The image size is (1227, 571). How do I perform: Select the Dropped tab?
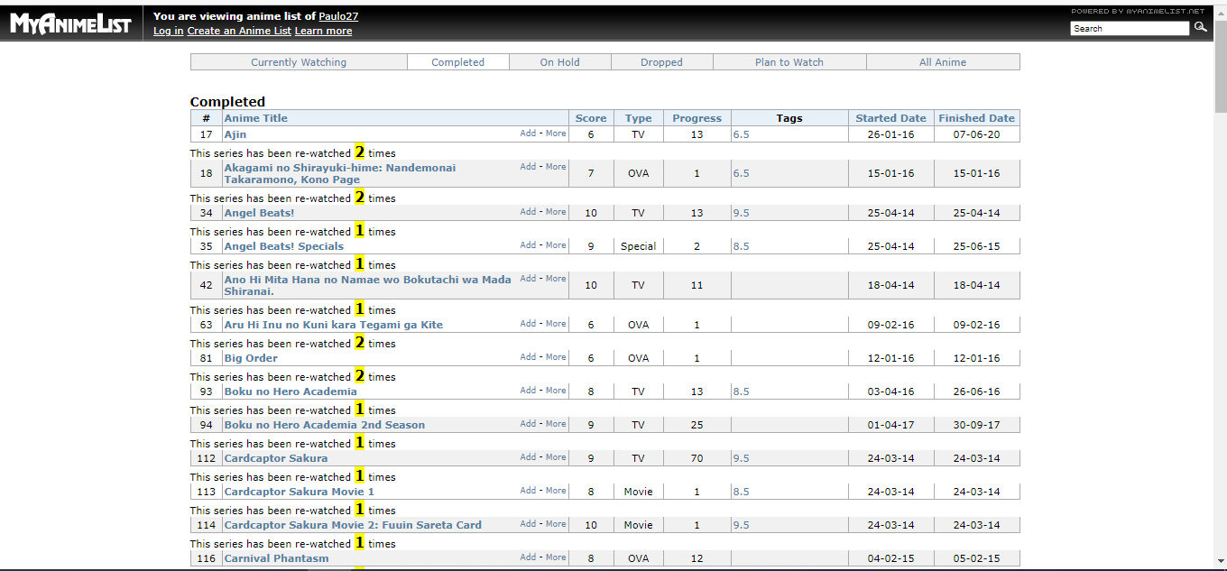[x=661, y=62]
